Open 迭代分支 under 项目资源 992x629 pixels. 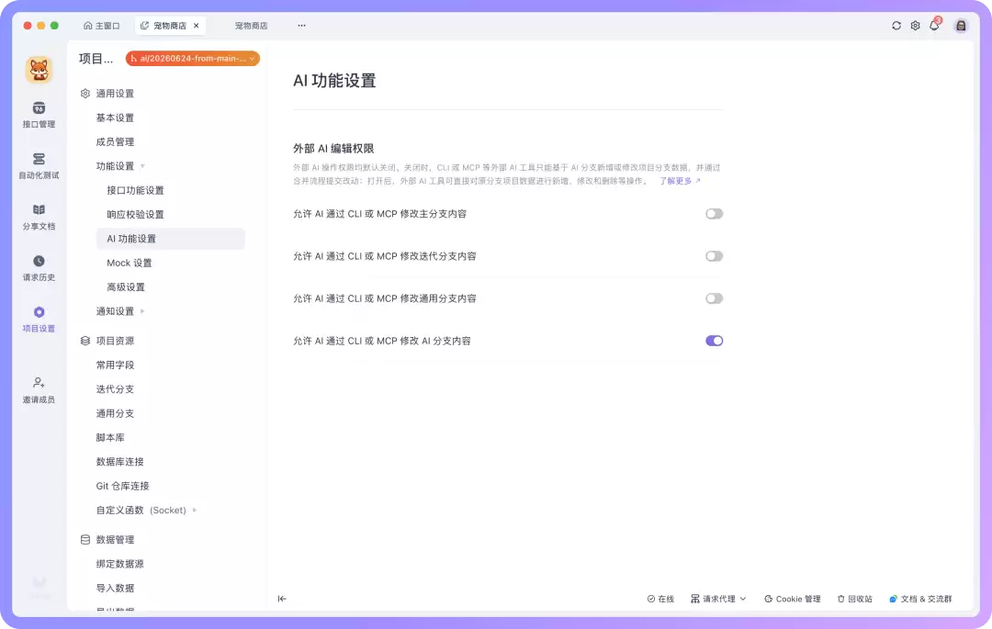pyautogui.click(x=115, y=389)
